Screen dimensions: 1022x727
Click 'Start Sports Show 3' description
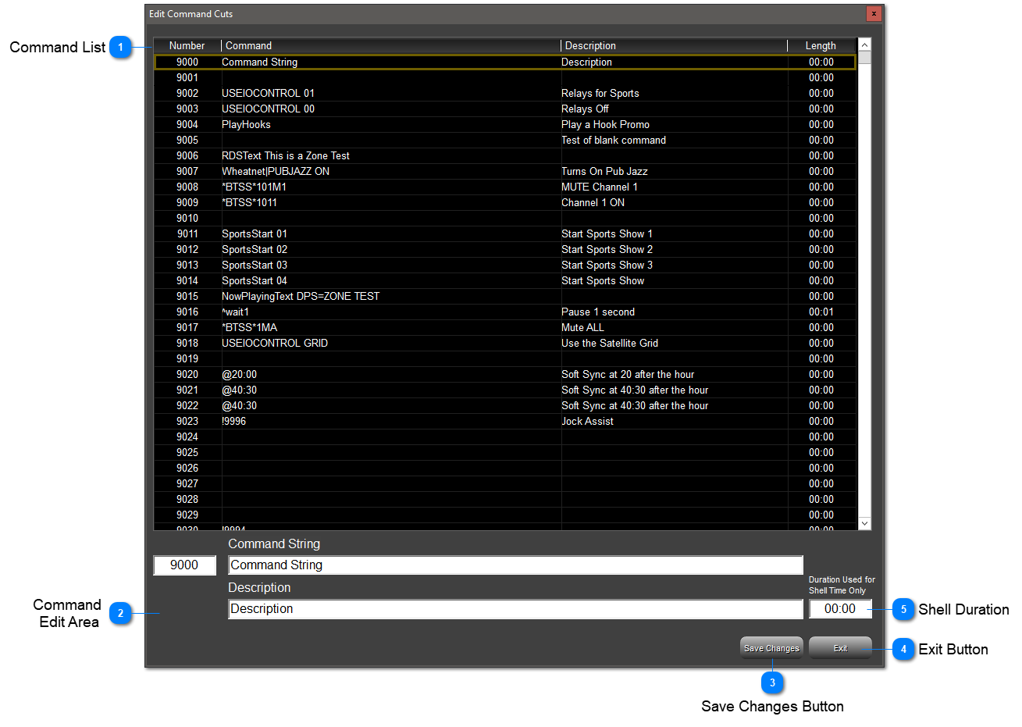[607, 265]
